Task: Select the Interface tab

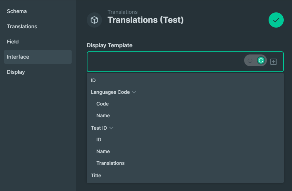Action: (x=38, y=57)
